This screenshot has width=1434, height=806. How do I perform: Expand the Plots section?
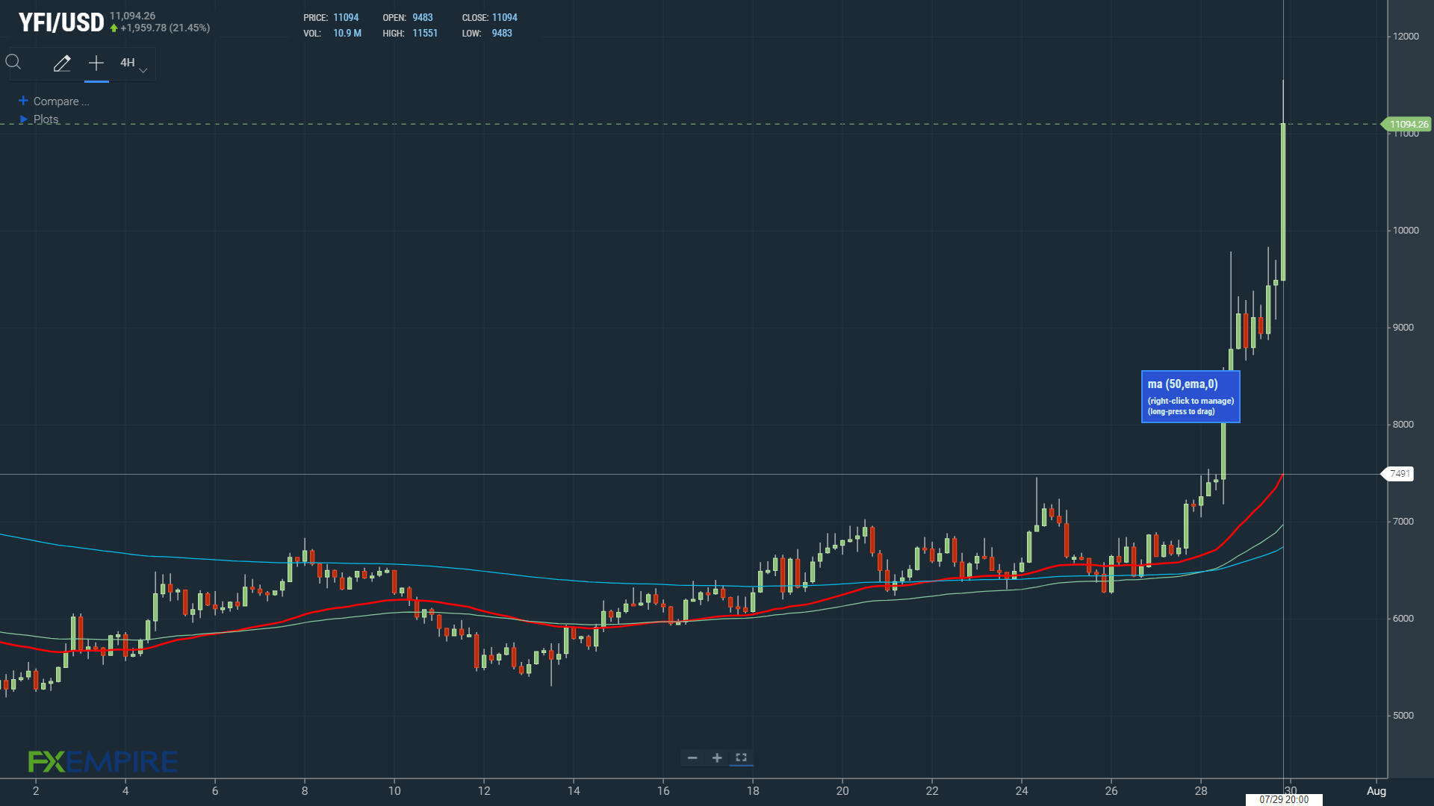click(24, 119)
